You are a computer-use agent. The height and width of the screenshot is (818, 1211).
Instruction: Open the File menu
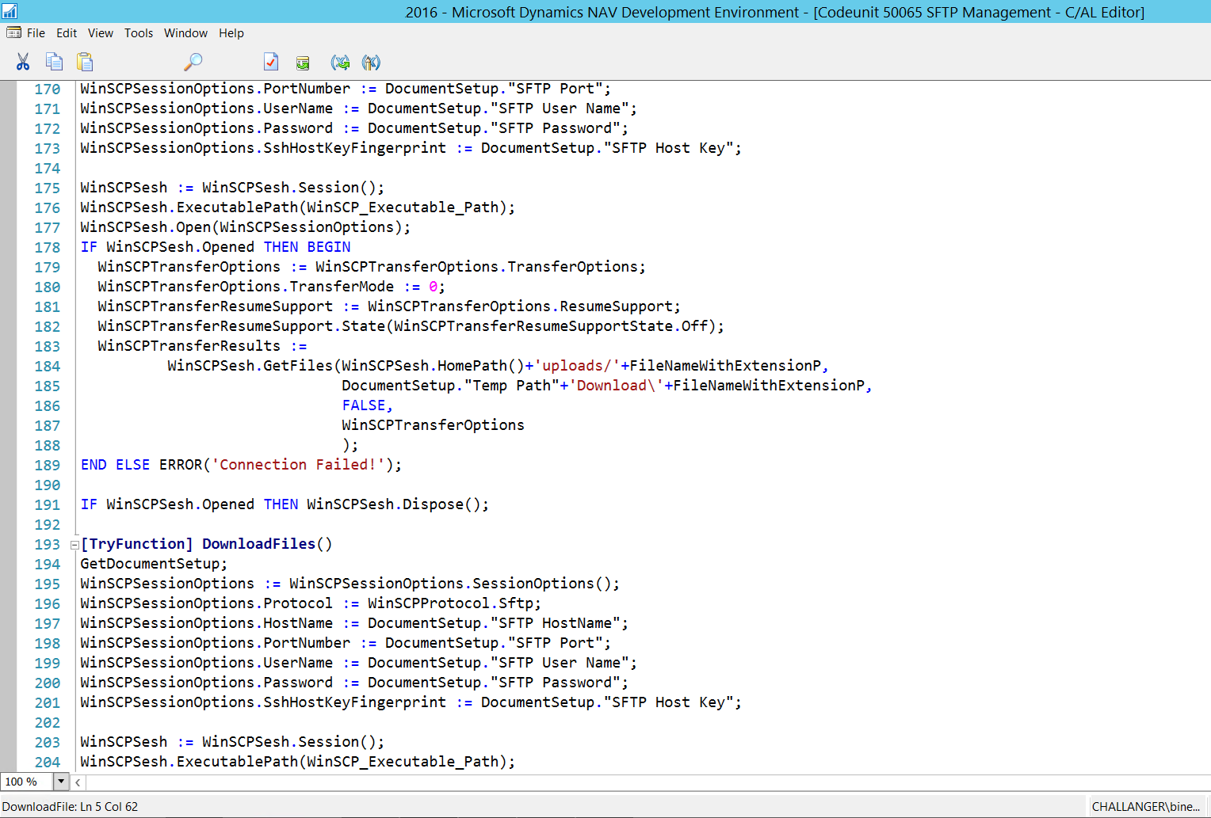point(35,32)
